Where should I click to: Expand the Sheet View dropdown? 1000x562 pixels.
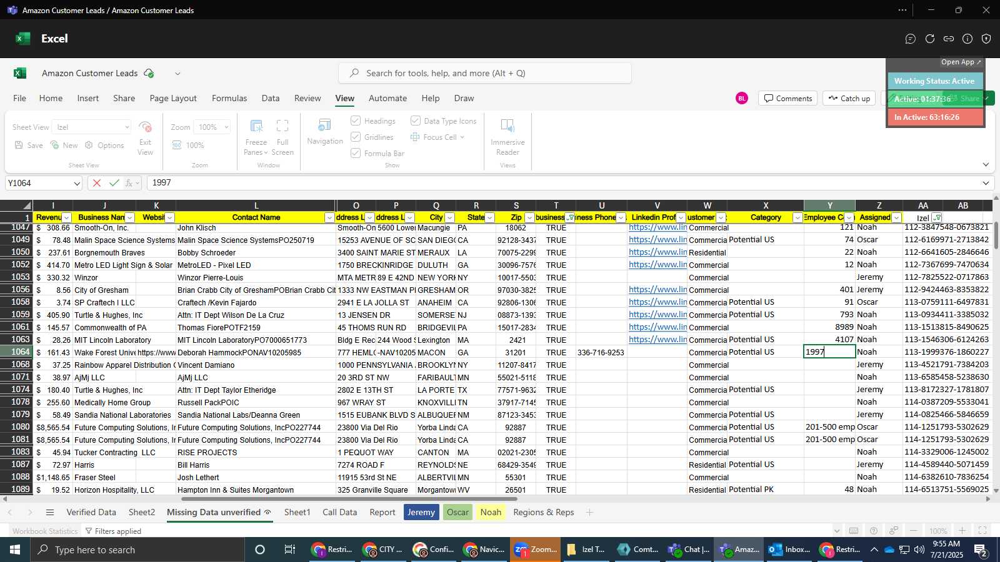click(127, 127)
